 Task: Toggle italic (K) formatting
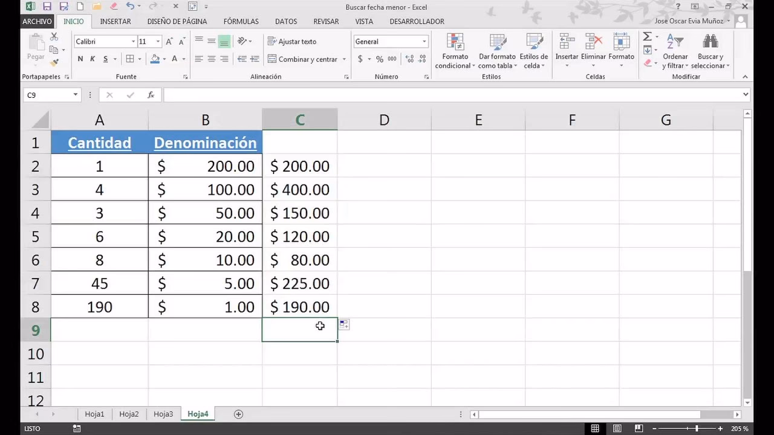(x=93, y=59)
